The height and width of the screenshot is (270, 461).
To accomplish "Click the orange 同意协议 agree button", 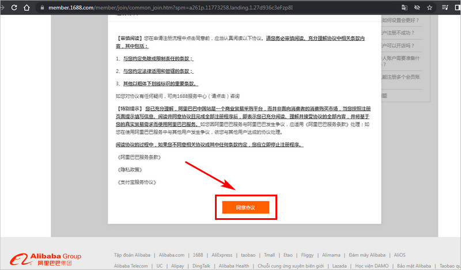I will 246,206.
